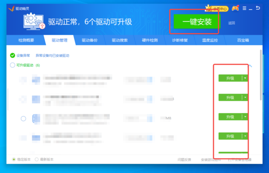Click the green 设备异常 check icon
Screen dimensions: 269x173
click(13, 56)
